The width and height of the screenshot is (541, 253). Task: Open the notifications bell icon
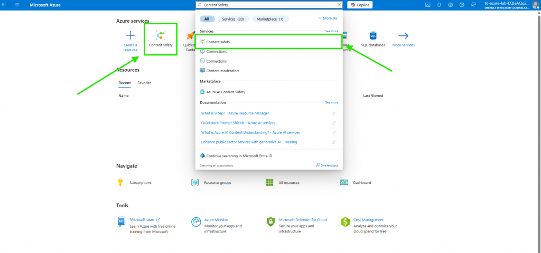pyautogui.click(x=439, y=5)
